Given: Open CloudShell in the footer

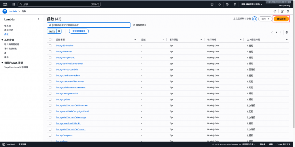Looking at the screenshot, I should coord(9,144).
